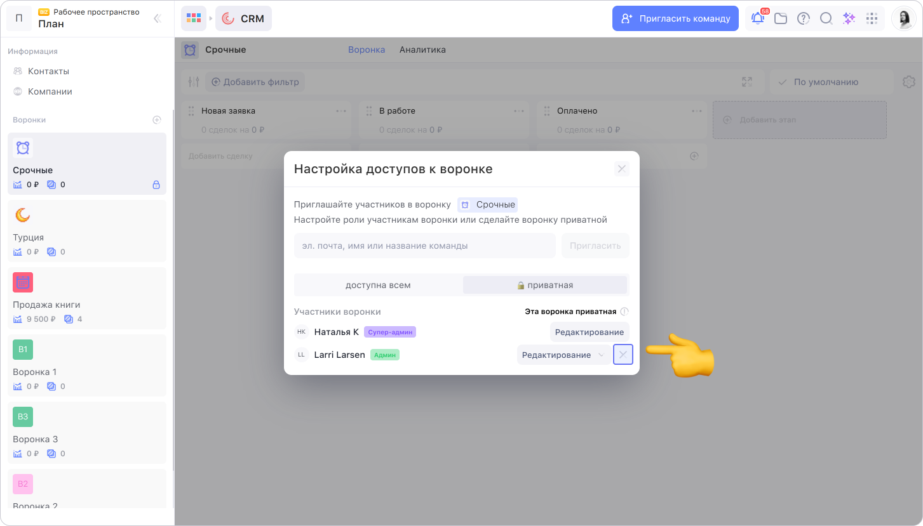Switch to the Аналитика tab
This screenshot has height=526, width=923.
point(422,49)
